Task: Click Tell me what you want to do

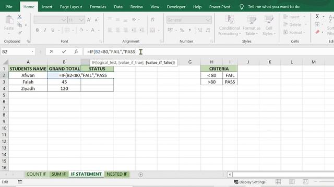Action: [273, 7]
